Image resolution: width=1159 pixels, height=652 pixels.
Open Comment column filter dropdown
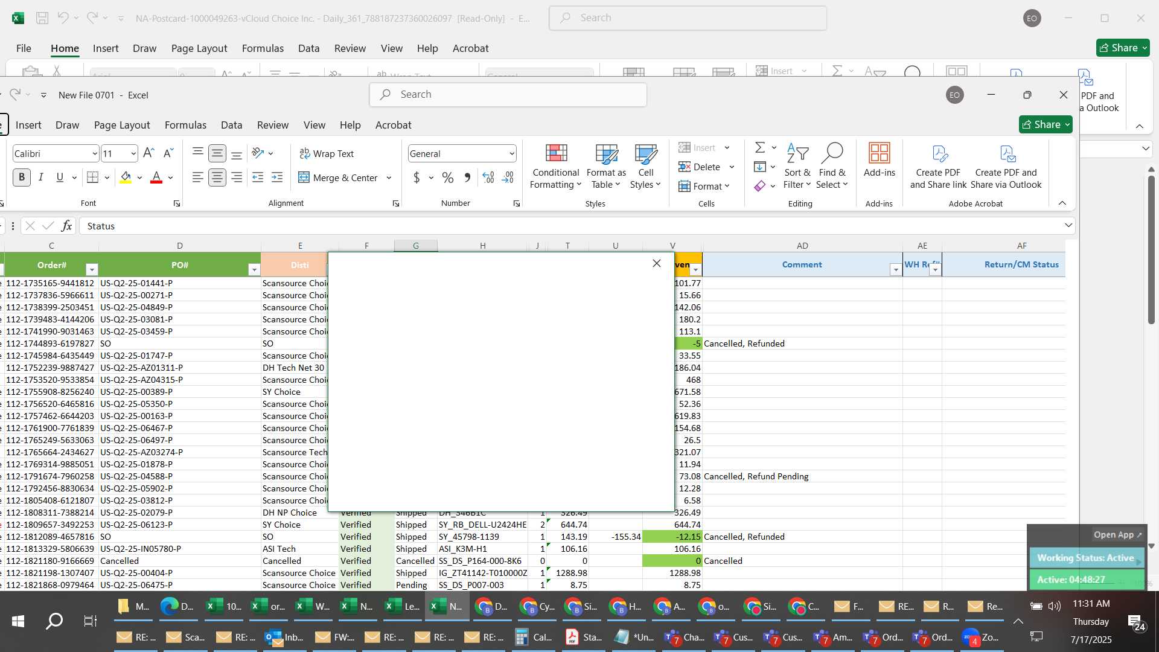(896, 269)
